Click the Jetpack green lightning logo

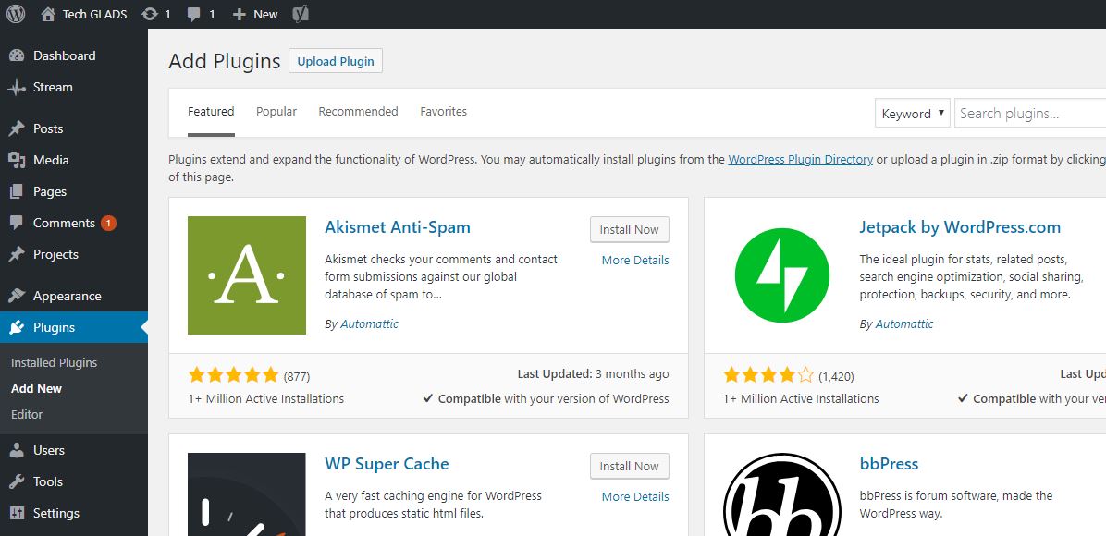pos(782,275)
